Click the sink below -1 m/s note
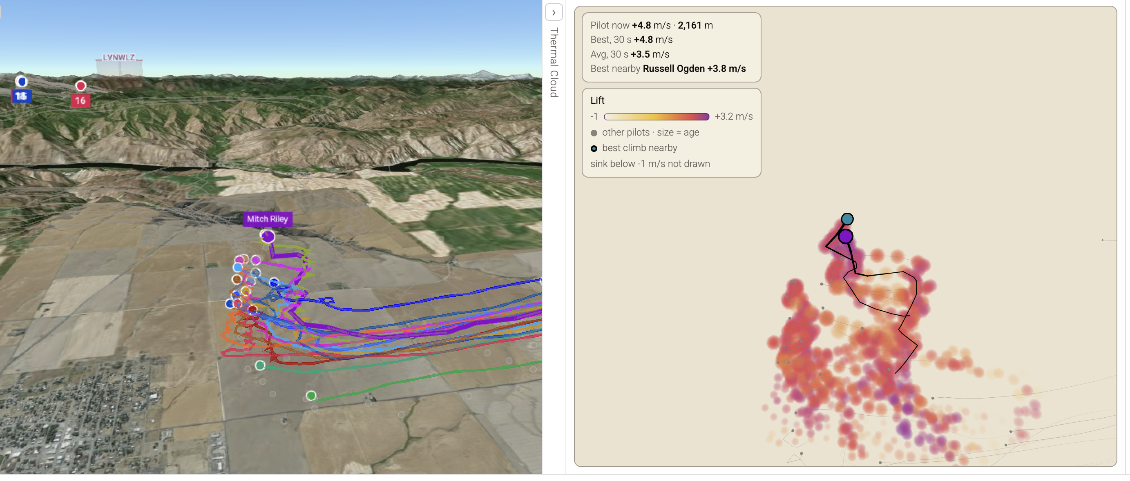This screenshot has width=1130, height=481. point(650,164)
